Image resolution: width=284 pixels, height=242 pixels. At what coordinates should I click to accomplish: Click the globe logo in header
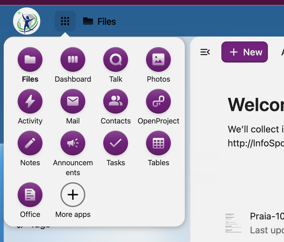pos(27,21)
